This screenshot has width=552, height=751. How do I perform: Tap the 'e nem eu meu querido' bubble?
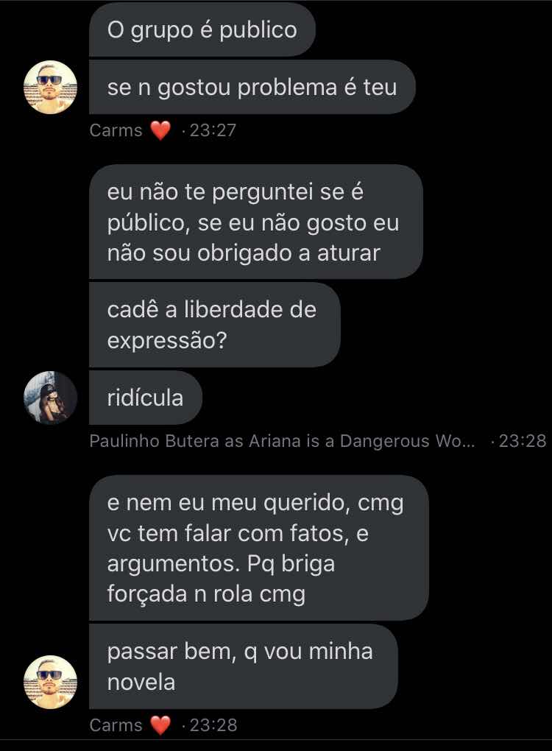(x=259, y=548)
